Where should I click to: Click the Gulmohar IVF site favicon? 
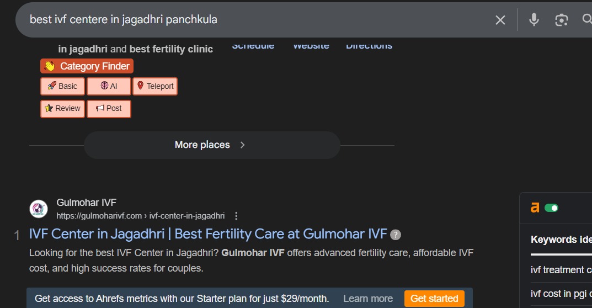click(x=39, y=209)
